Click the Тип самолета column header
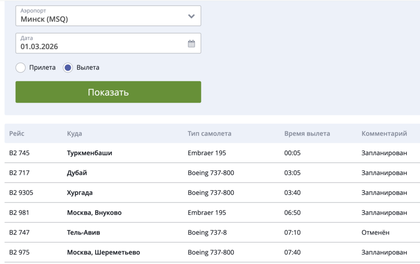Screen dimensions: 420x264 pyautogui.click(x=209, y=133)
